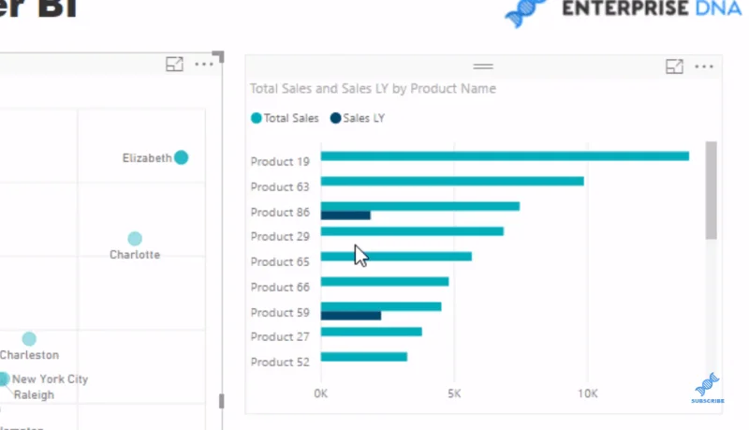This screenshot has height=430, width=749.
Task: Open more options ellipsis on scatter chart
Action: pos(204,64)
